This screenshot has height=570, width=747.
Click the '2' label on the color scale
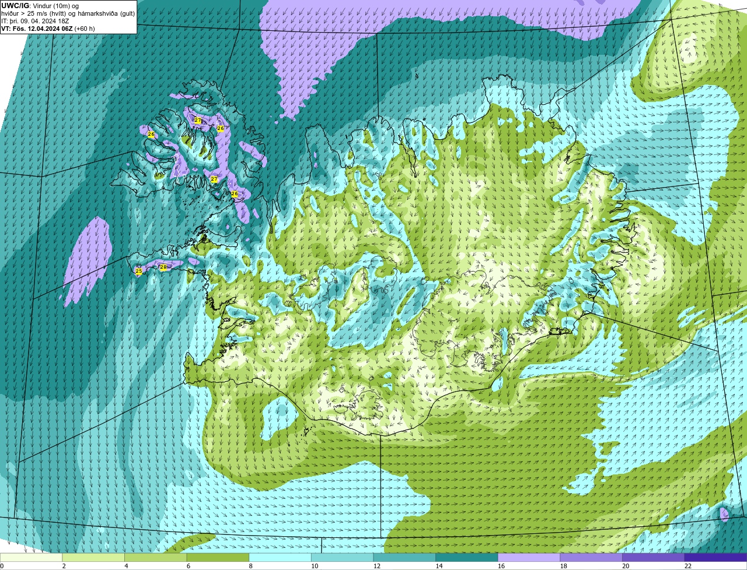[64, 566]
